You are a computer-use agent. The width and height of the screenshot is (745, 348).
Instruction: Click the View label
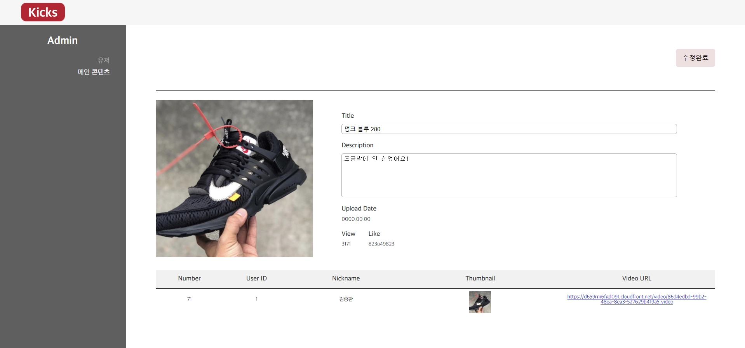coord(348,234)
